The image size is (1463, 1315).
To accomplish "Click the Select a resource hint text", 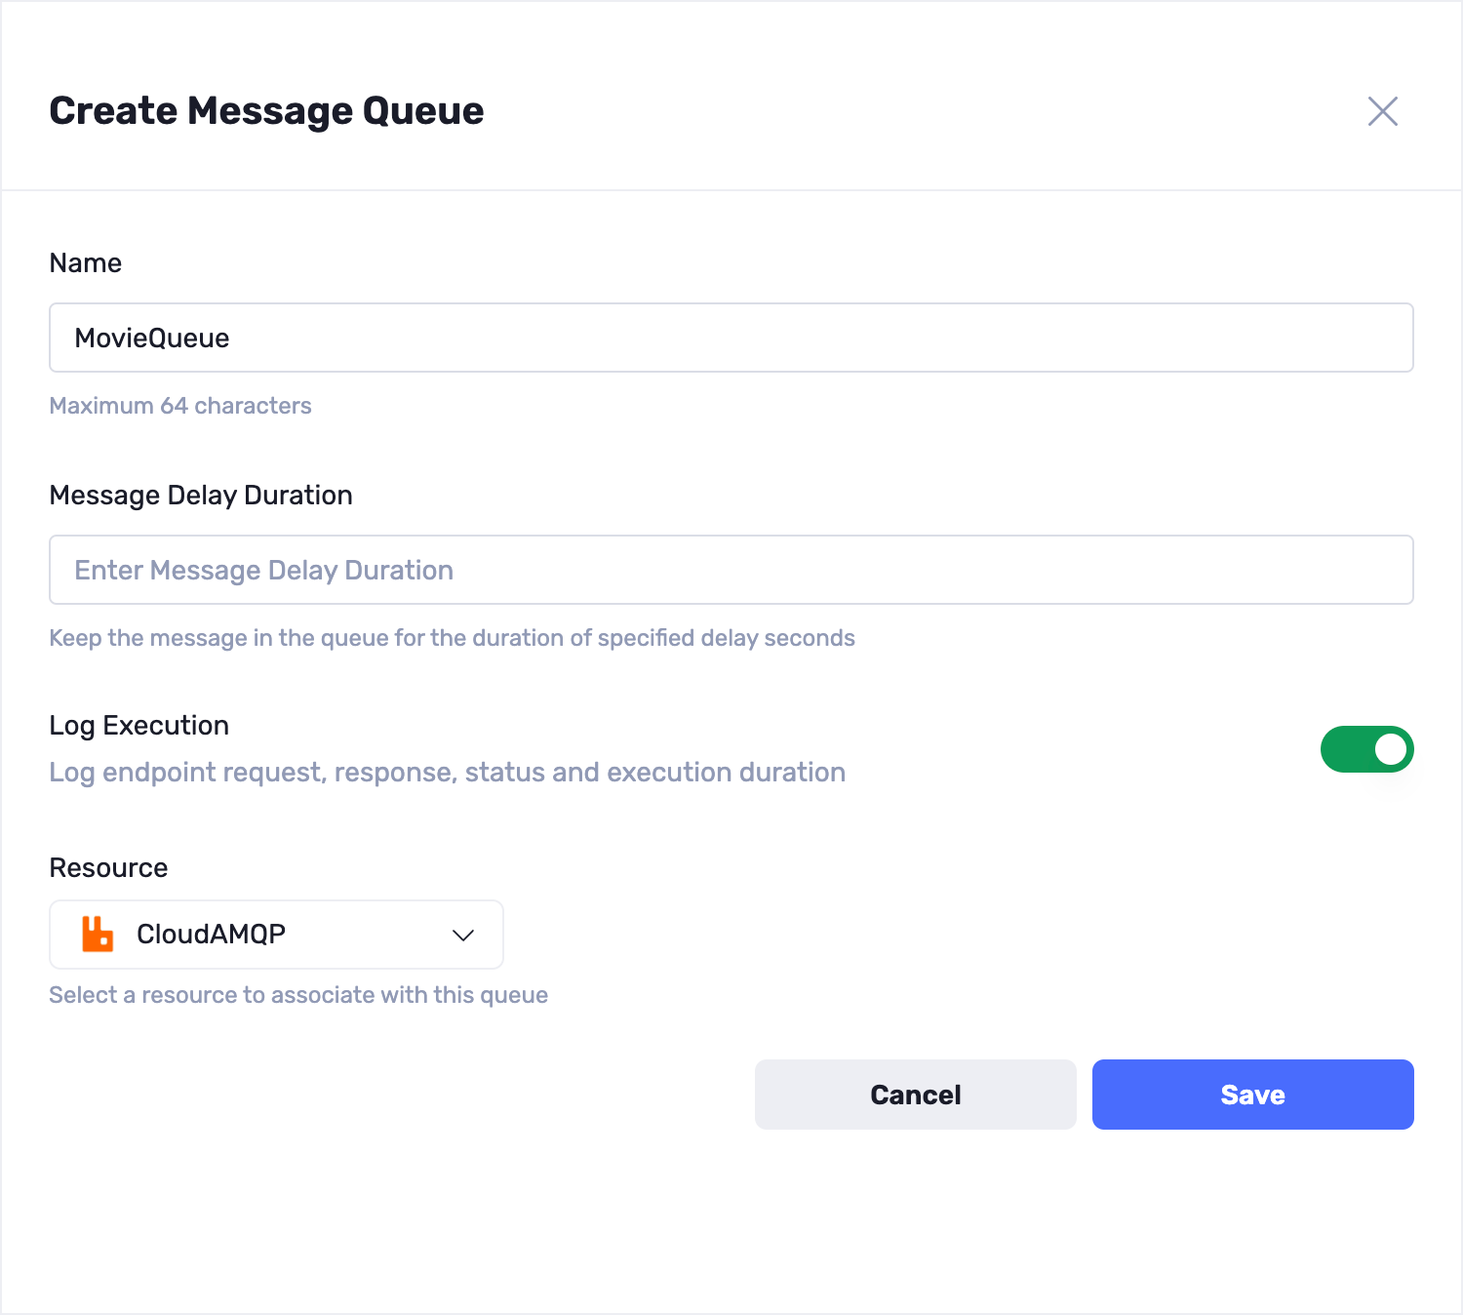I will tap(298, 995).
